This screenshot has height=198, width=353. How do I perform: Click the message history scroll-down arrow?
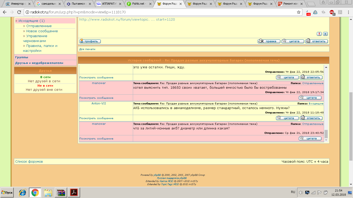click(x=326, y=140)
